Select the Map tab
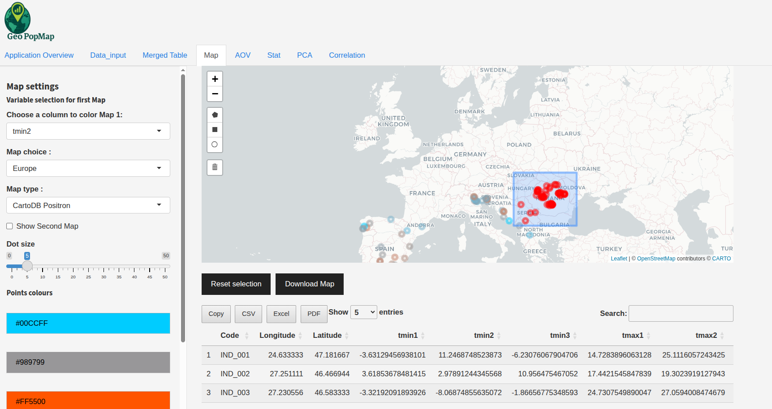The height and width of the screenshot is (409, 772). click(x=211, y=55)
